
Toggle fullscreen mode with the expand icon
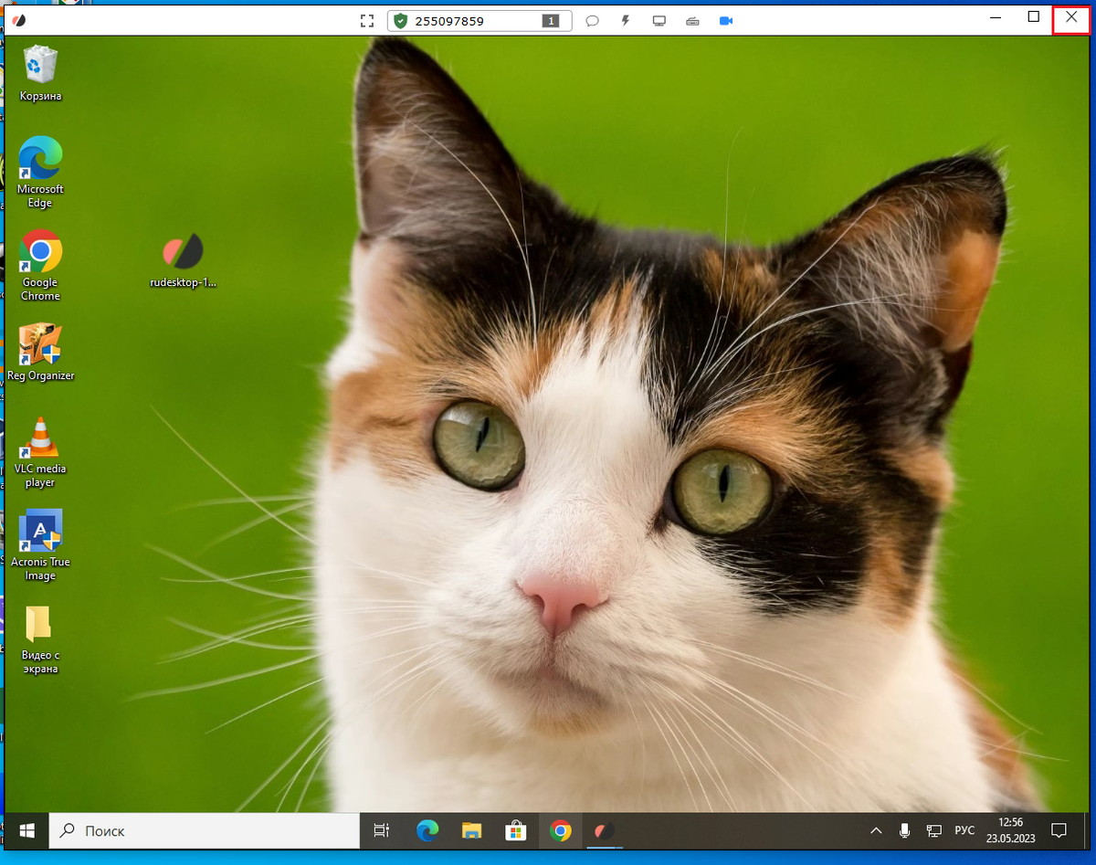pos(367,20)
